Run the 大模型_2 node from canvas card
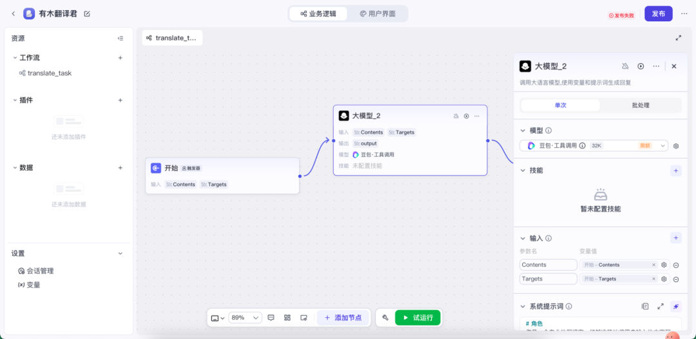 coord(467,116)
